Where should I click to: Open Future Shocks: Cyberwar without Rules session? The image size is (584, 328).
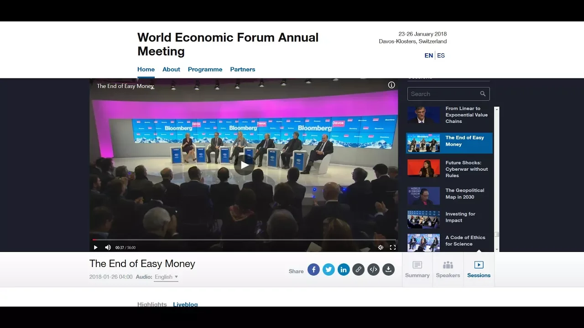pos(466,169)
